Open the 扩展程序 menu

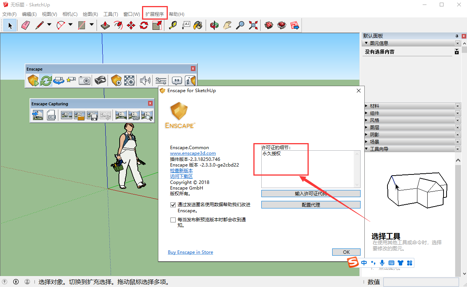pyautogui.click(x=155, y=14)
